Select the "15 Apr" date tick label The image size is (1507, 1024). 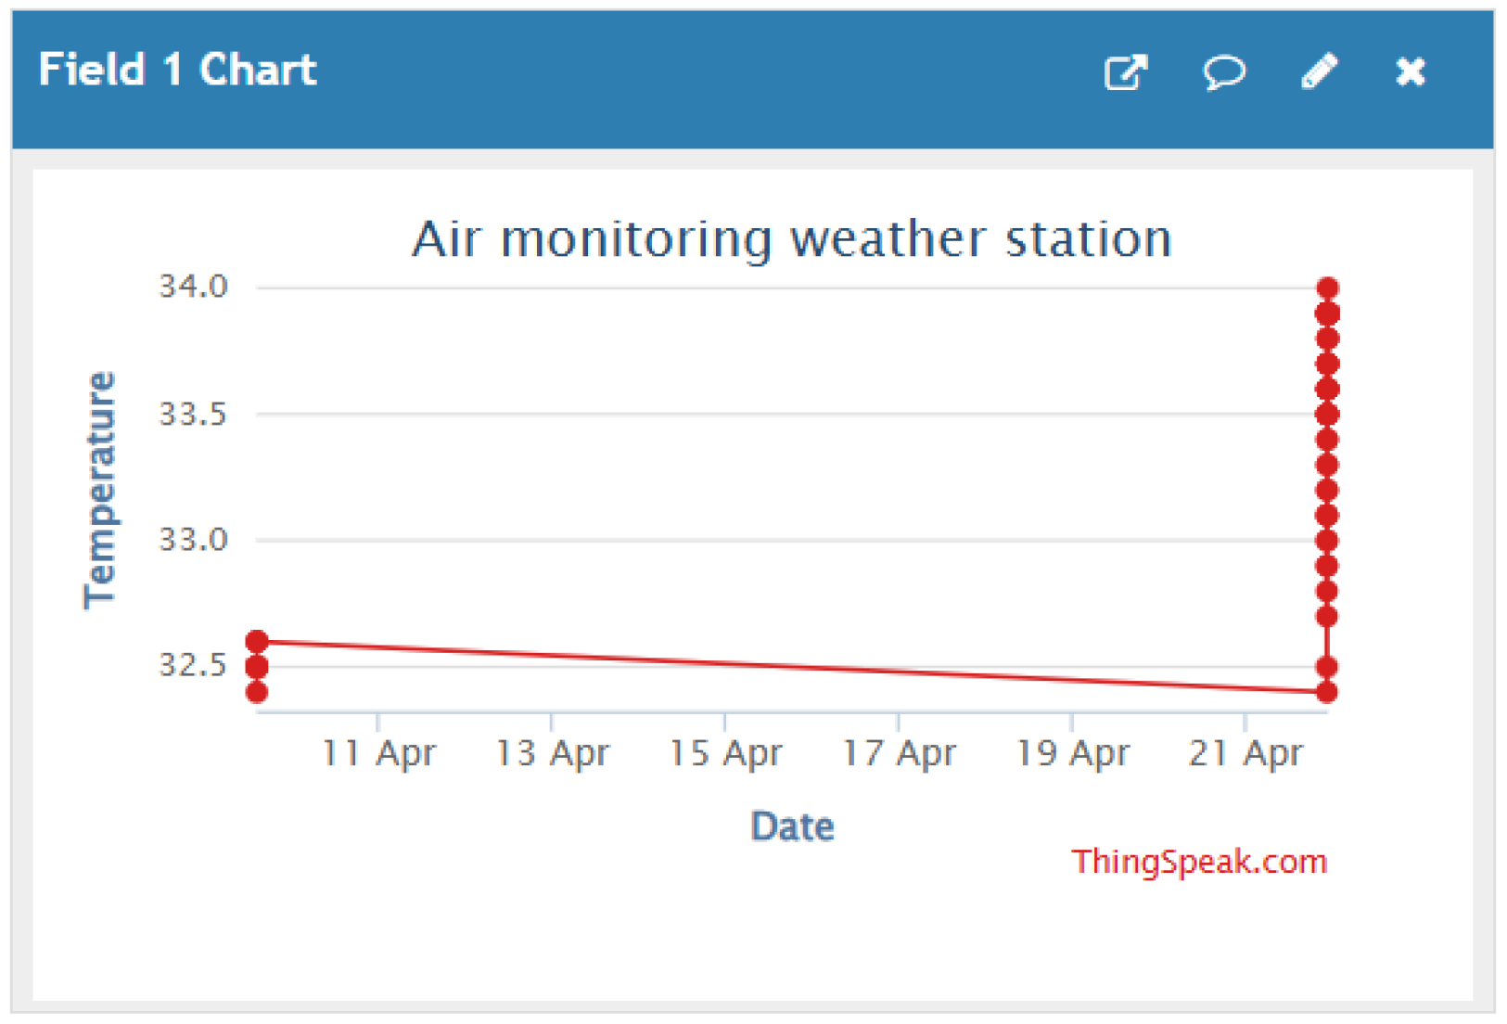coord(725,753)
